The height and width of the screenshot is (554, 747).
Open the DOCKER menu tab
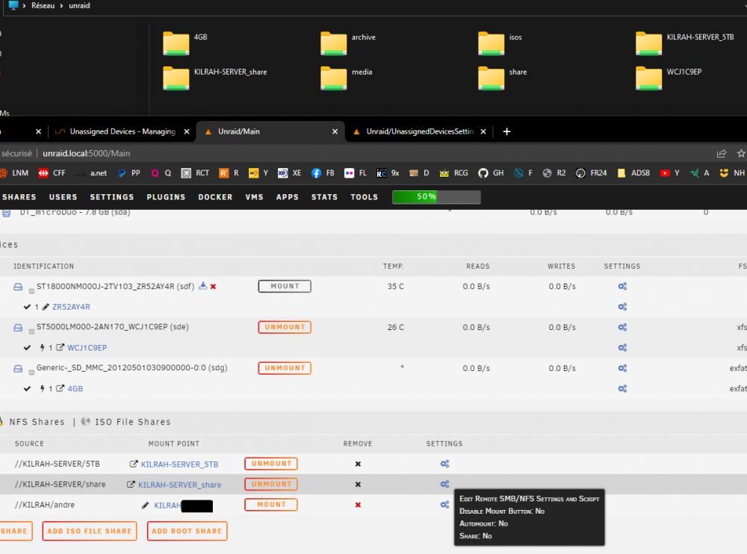215,197
